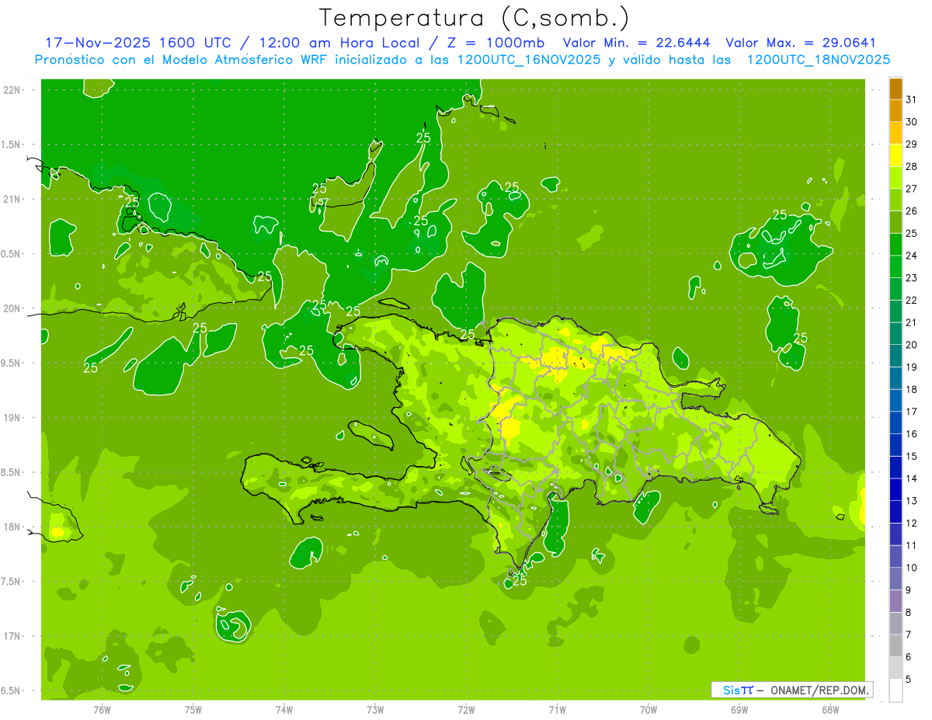
Task: Click the '22' color bar label
Action: coord(911,301)
